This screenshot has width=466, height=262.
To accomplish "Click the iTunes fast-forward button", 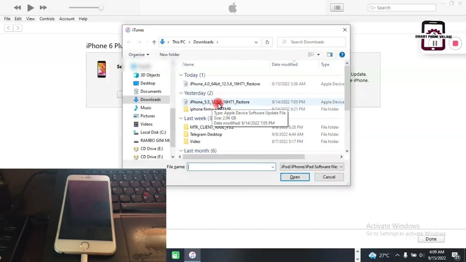I will (x=43, y=8).
